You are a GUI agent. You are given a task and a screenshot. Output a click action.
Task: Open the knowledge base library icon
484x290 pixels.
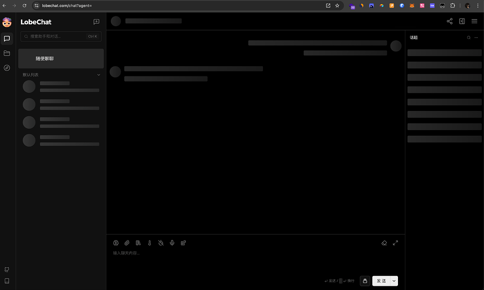click(138, 243)
